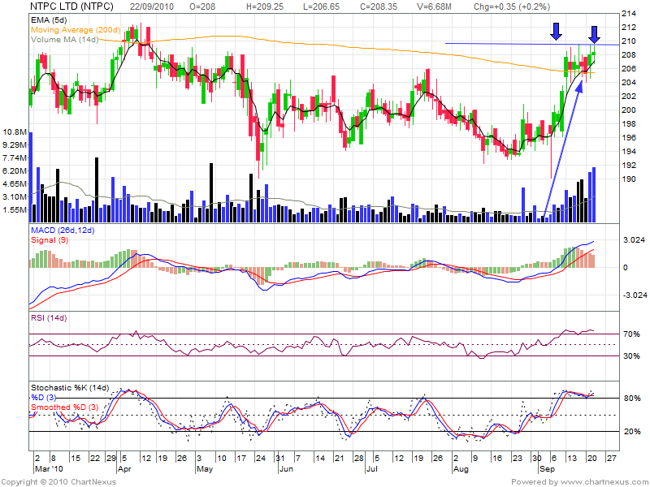This screenshot has width=650, height=487.
Task: Click the left blue down arrow marker
Action: pyautogui.click(x=556, y=32)
